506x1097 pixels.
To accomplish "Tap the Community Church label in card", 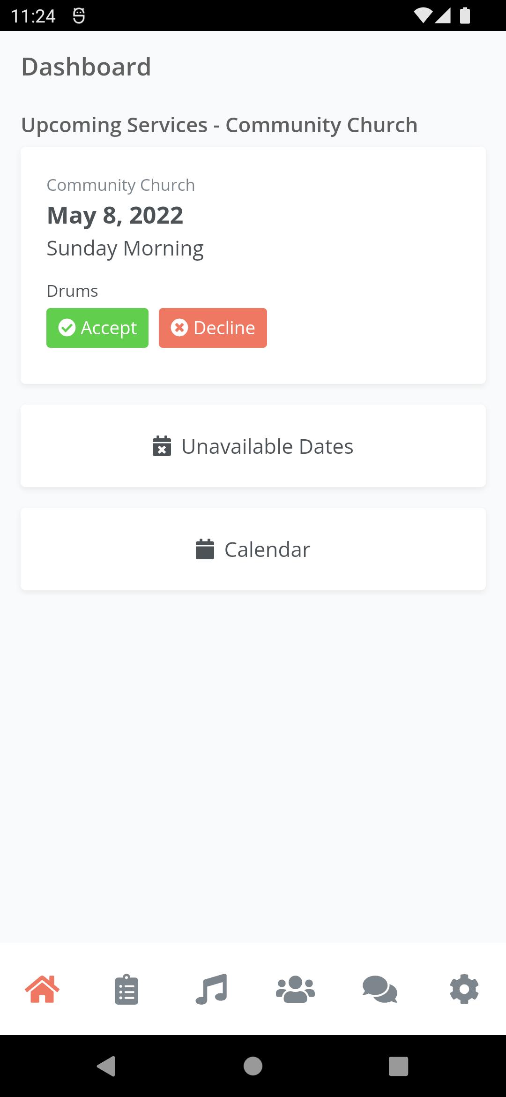I will [121, 185].
